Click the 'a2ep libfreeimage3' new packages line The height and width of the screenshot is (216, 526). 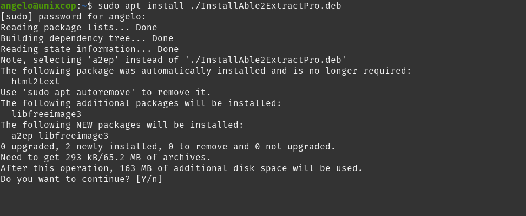coord(60,136)
